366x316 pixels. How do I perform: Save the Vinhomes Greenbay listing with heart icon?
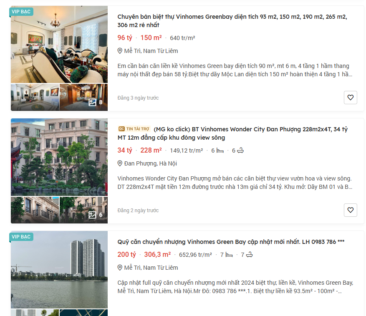pos(351,98)
